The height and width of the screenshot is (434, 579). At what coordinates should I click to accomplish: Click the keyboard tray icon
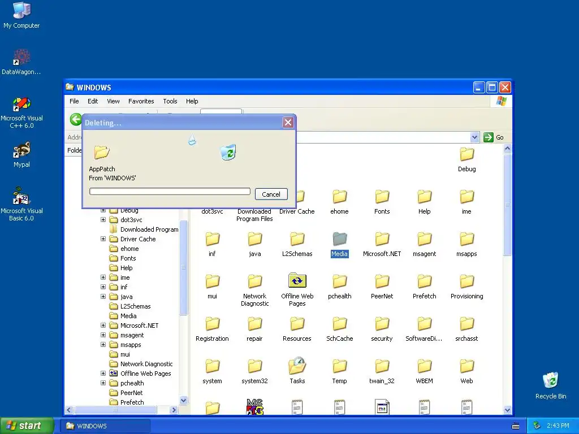pos(516,426)
